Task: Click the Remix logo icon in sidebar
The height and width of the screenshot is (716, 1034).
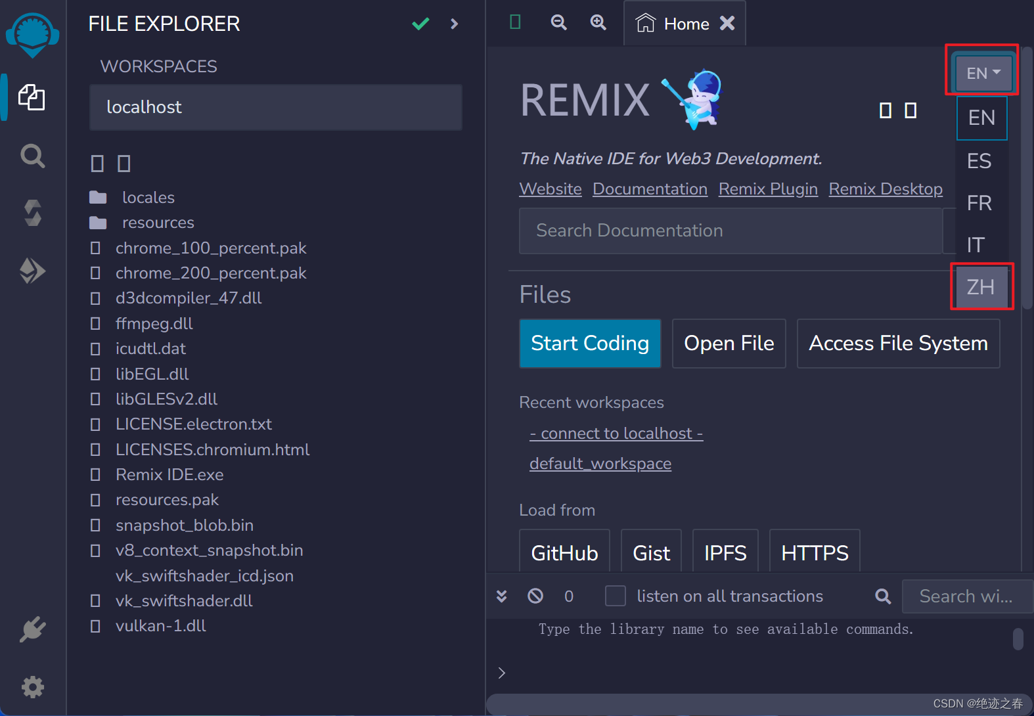Action: (x=32, y=35)
